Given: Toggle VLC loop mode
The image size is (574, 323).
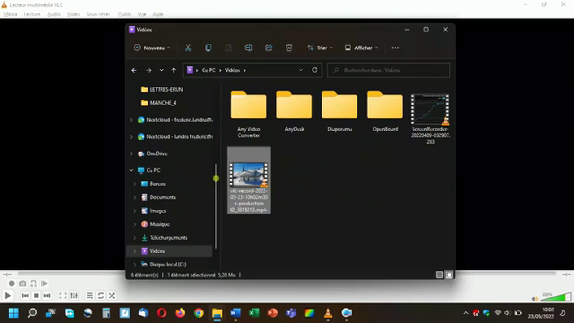Looking at the screenshot, I should [x=101, y=296].
